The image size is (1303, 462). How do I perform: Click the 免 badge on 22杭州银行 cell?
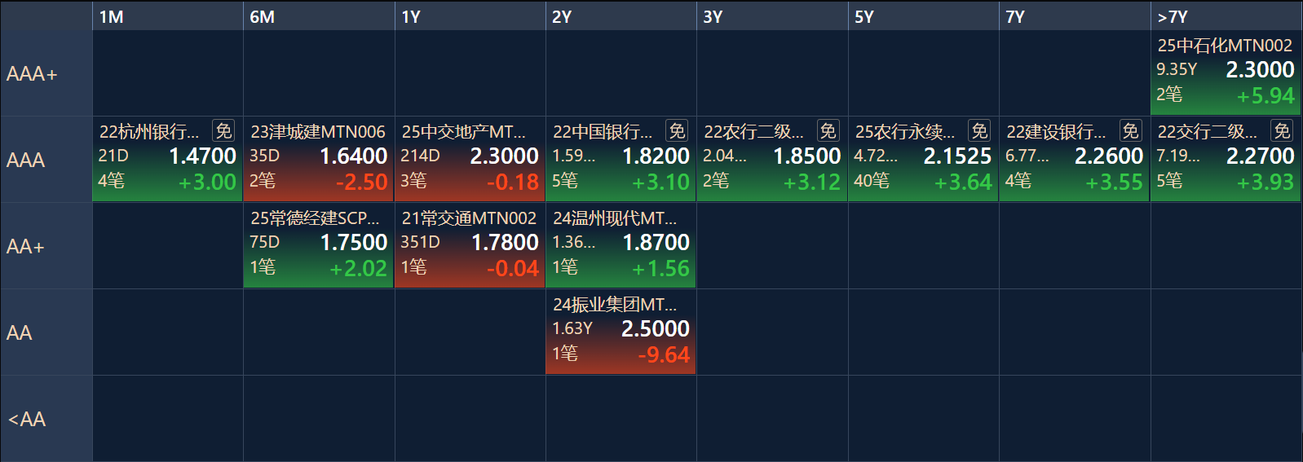[x=223, y=130]
